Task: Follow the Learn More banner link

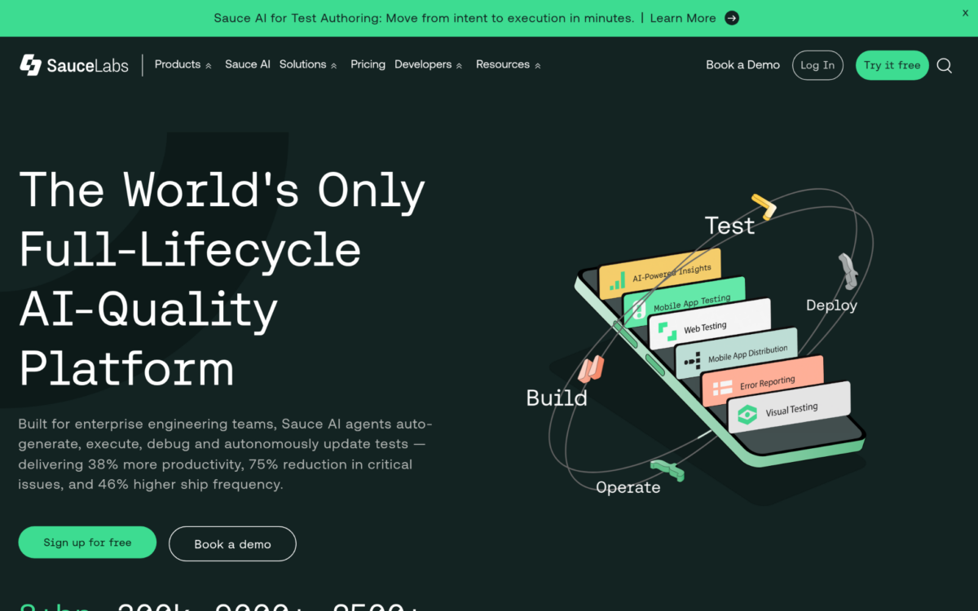Action: click(x=683, y=18)
